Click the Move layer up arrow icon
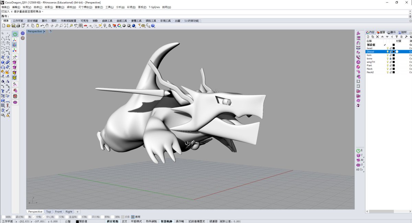 coord(382,37)
